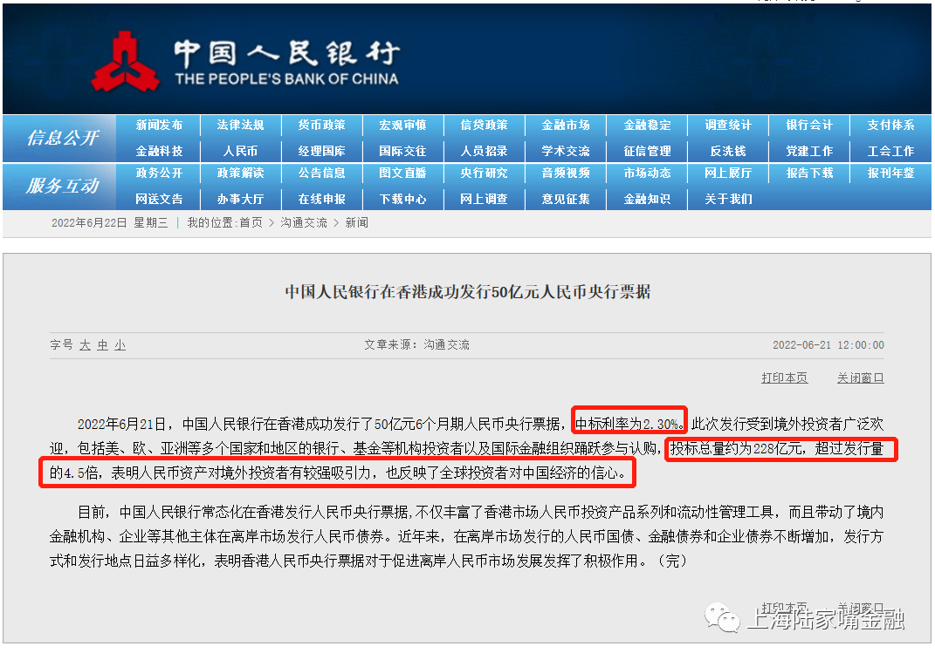Open 政策解读 menu item
The width and height of the screenshot is (935, 660).
coord(240,173)
